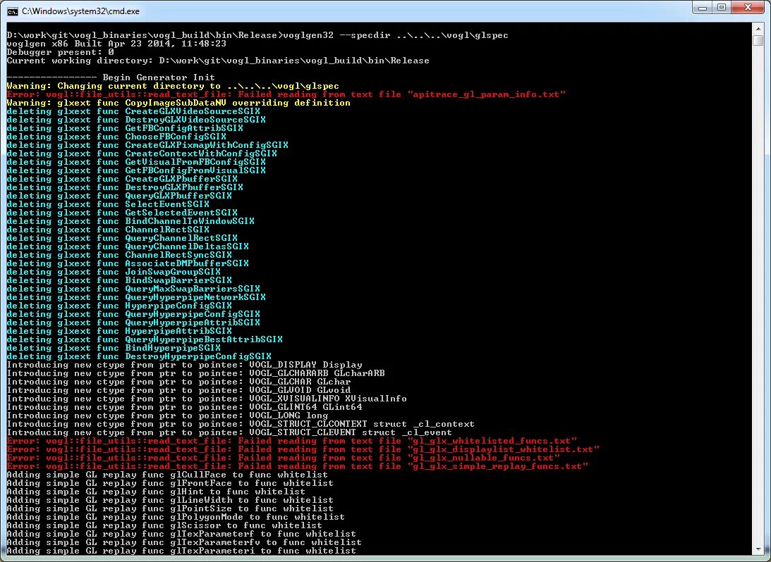Click the 'Warning: Changing current directory' line

click(173, 86)
